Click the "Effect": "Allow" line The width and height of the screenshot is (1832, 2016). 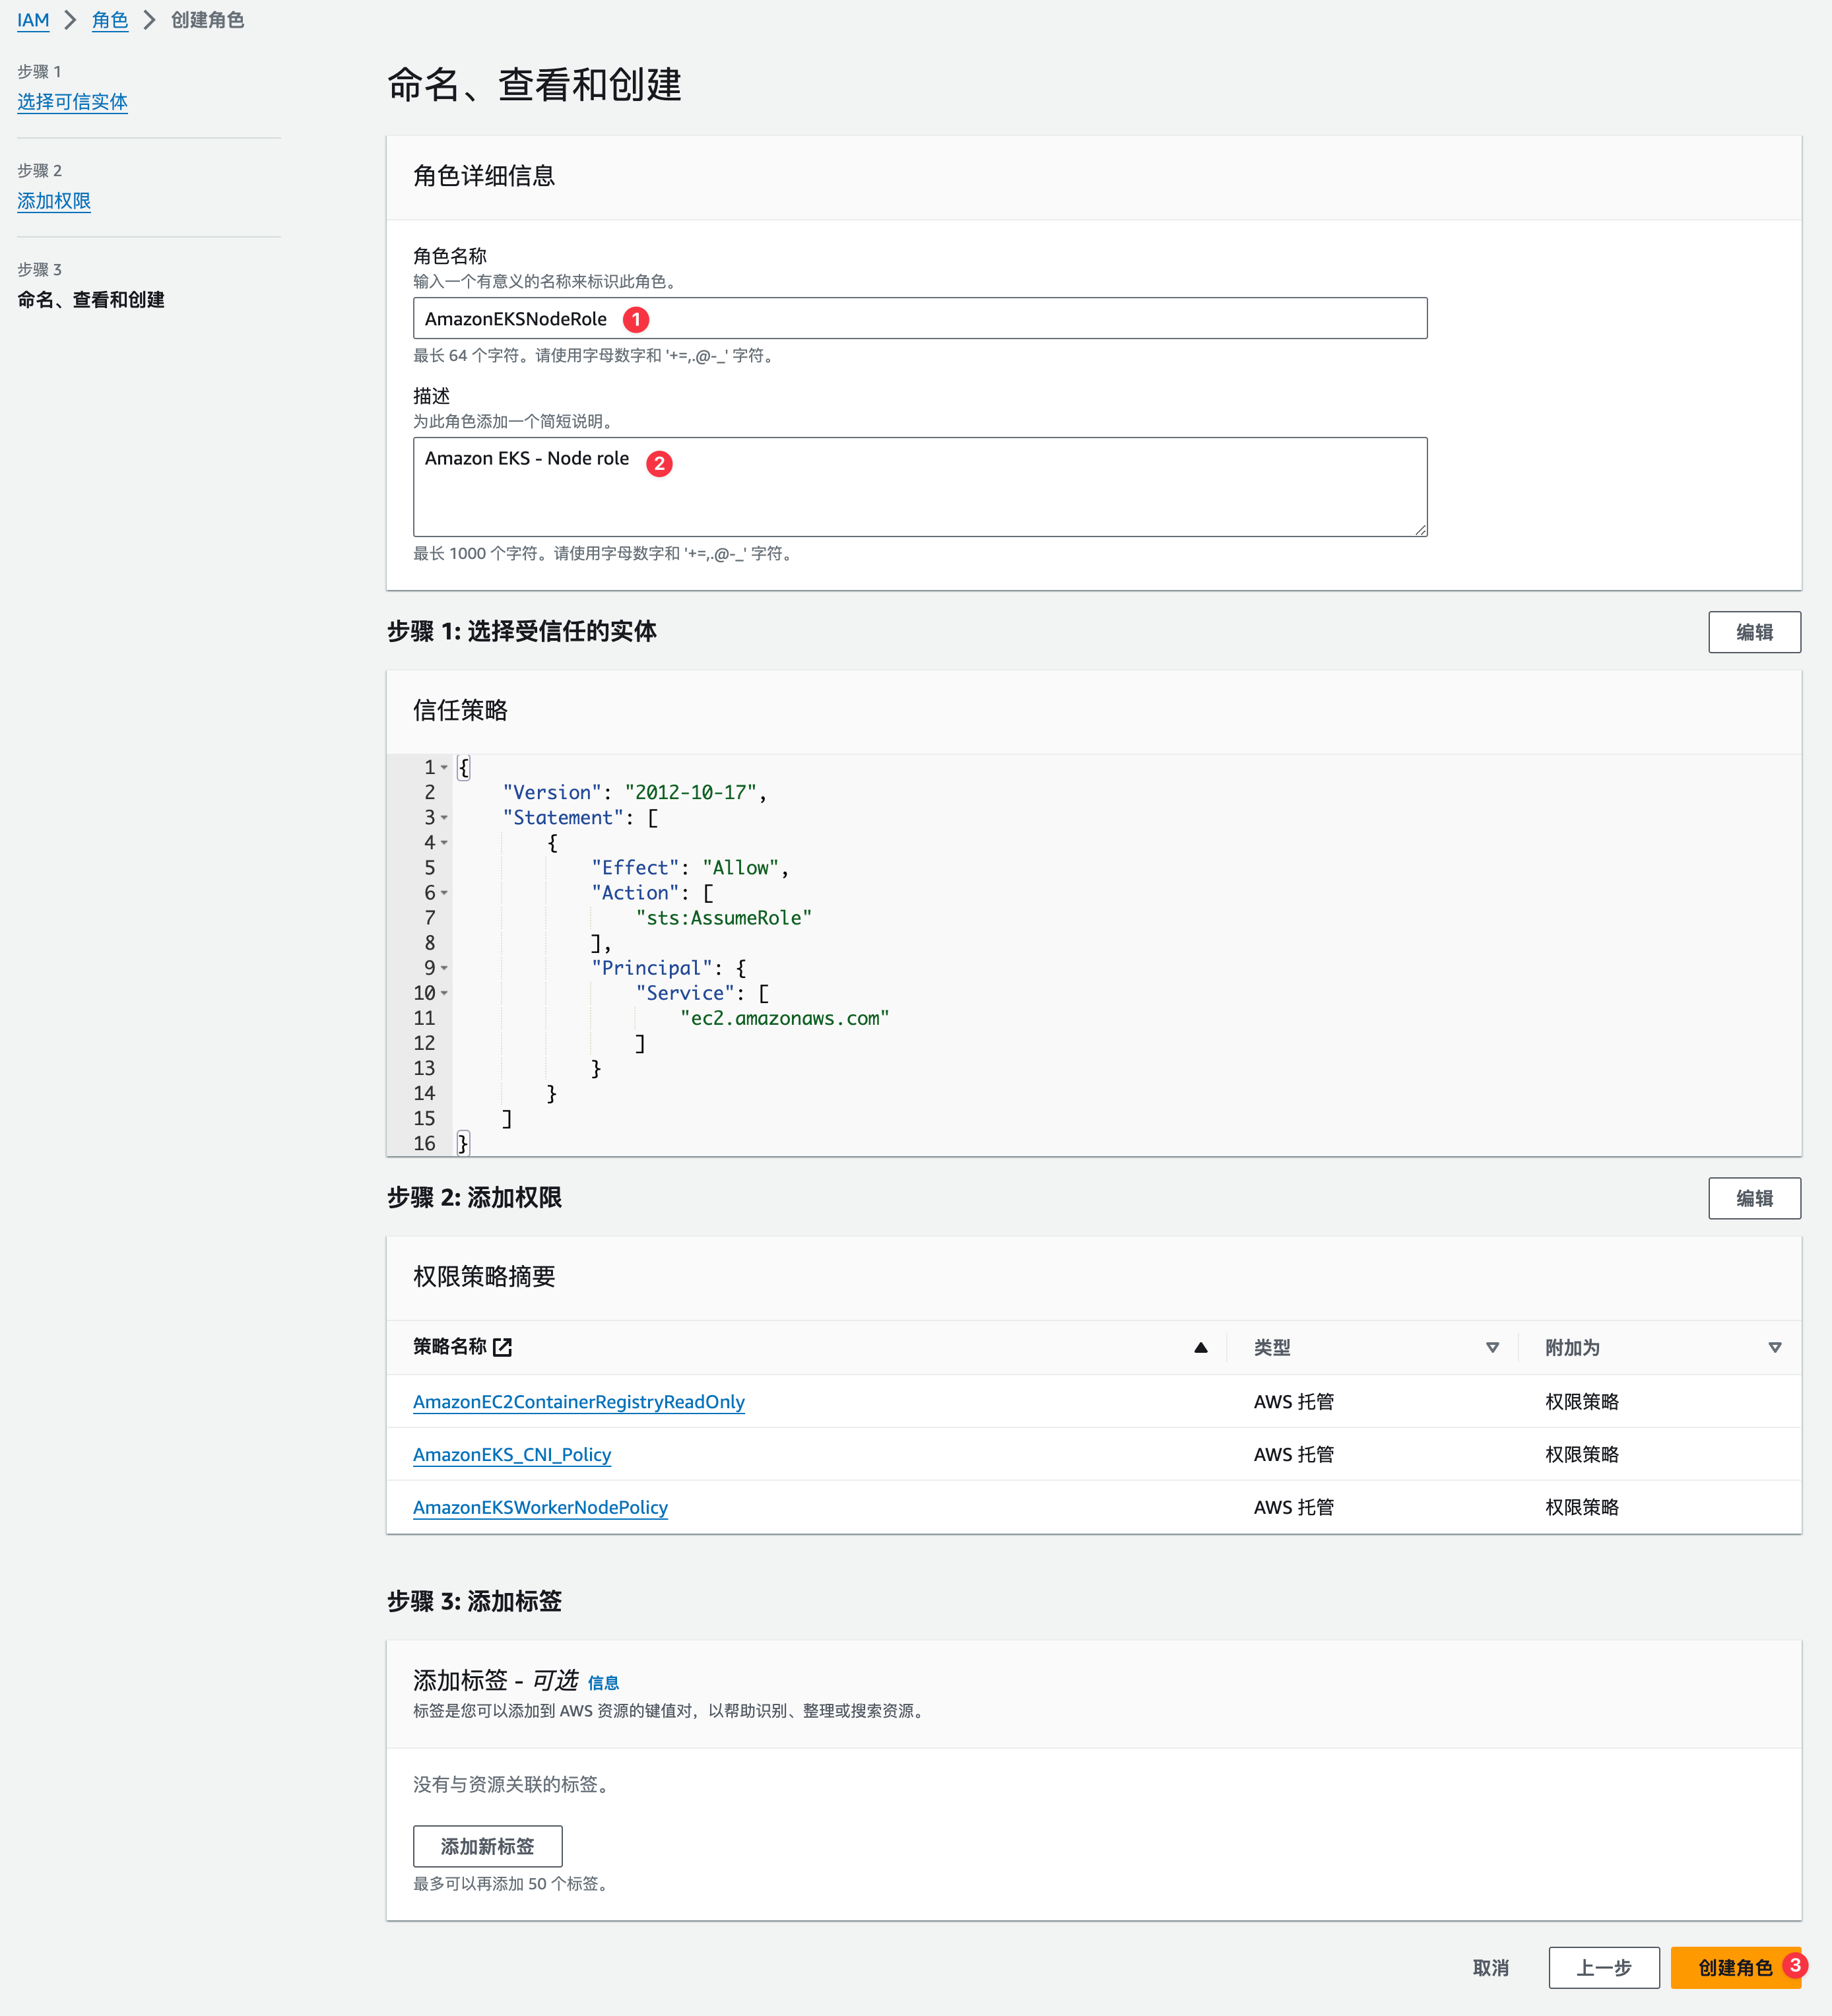[x=690, y=868]
